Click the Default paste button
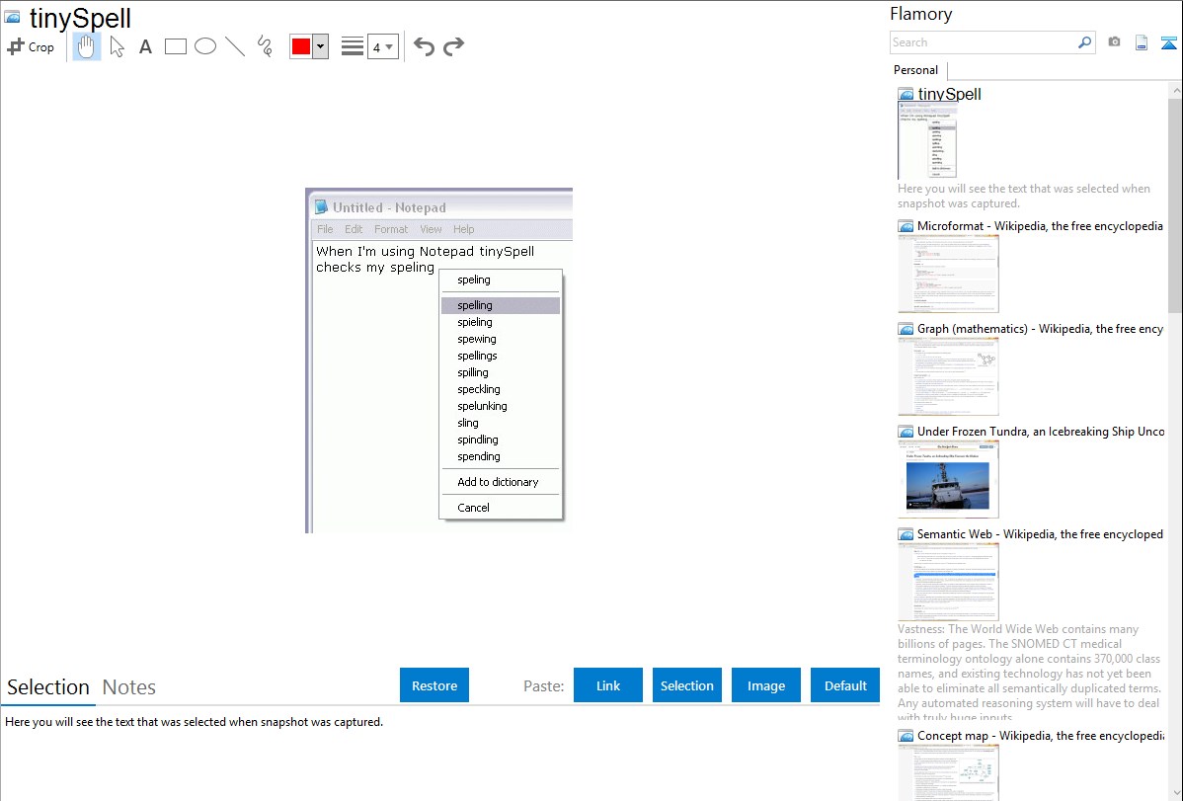The height and width of the screenshot is (801, 1183). (845, 685)
